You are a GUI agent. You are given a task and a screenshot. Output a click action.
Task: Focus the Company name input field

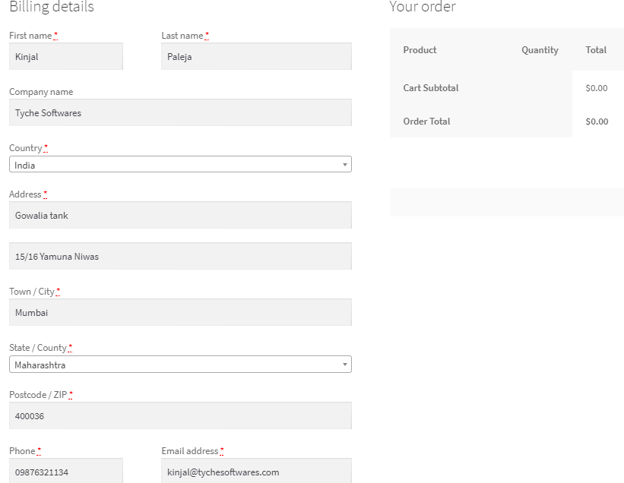coord(180,112)
